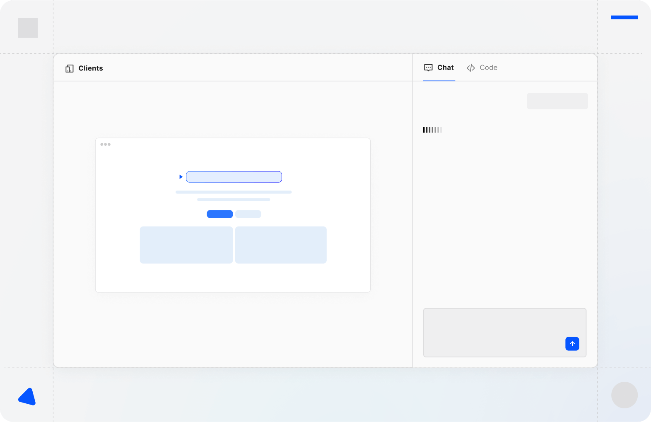Click the gray message bubble in chat
This screenshot has width=651, height=422.
(x=557, y=101)
